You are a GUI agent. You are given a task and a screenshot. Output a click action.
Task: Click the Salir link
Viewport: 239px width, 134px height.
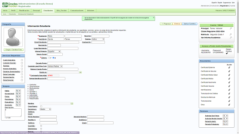[233, 3]
